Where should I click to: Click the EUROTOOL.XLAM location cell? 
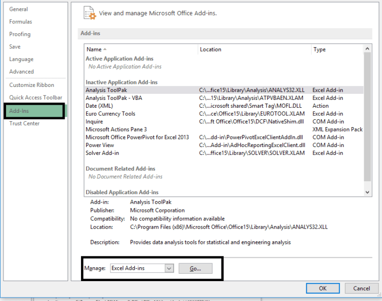pos(252,114)
